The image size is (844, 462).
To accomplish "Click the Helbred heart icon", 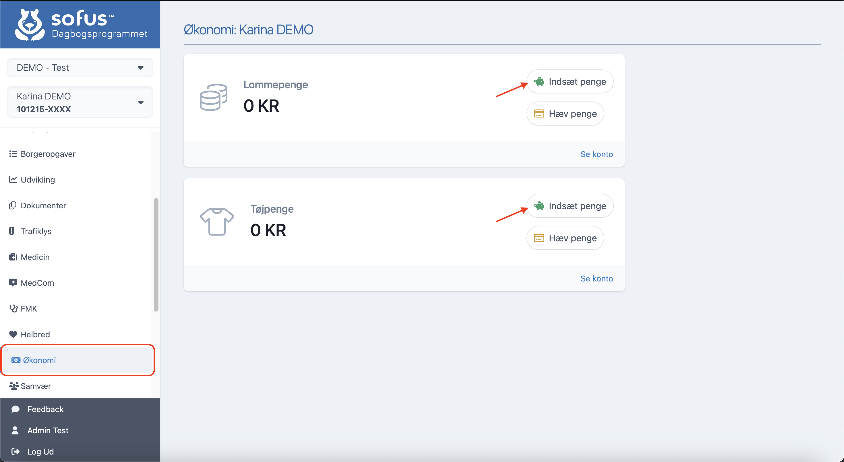I will click(x=13, y=334).
